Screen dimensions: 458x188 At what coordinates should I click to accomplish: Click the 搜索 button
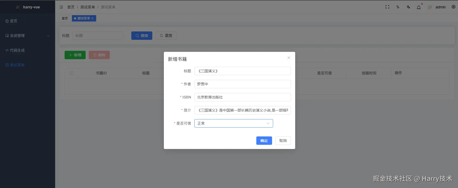pos(142,36)
